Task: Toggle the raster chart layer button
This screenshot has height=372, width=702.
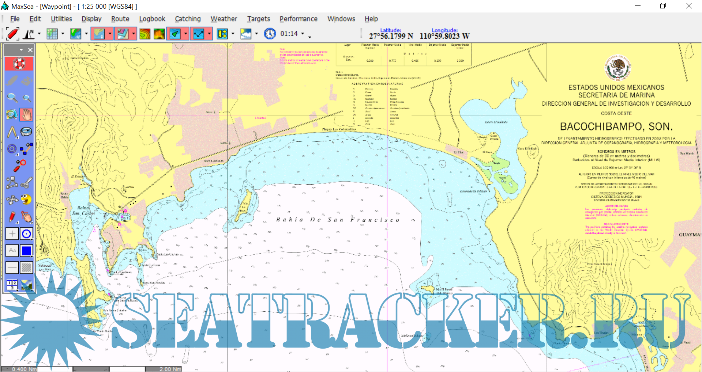Action: [99, 34]
